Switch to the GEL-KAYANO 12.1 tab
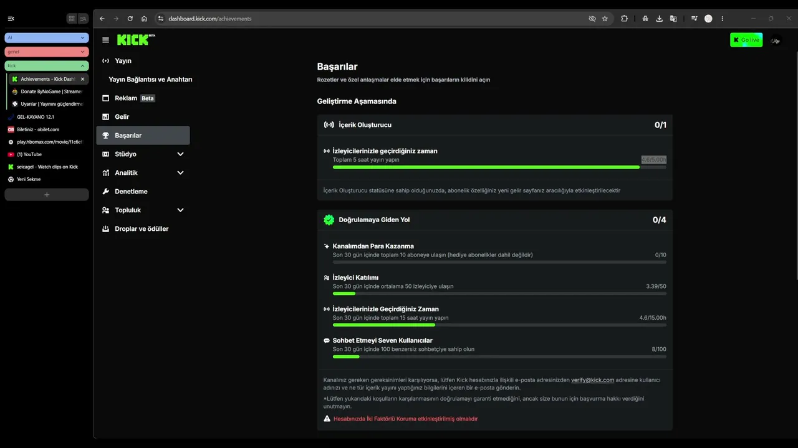The image size is (798, 448). [x=47, y=117]
